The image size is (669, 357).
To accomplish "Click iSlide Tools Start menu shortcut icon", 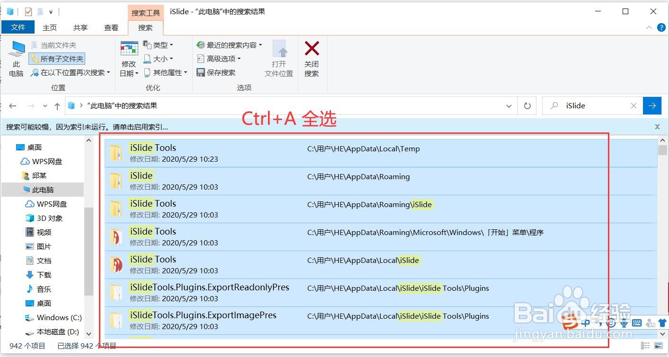I will coord(116,236).
